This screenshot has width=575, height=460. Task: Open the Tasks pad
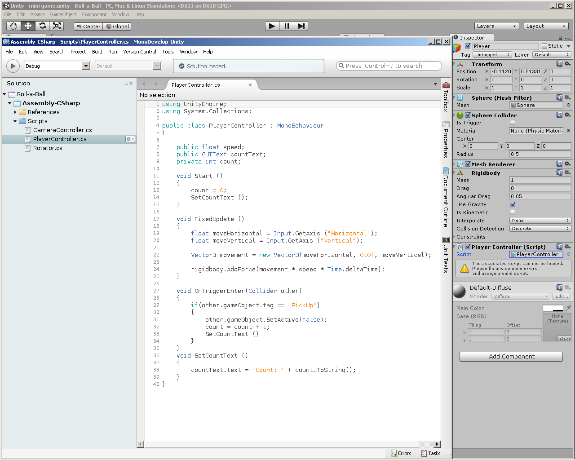tap(431, 453)
